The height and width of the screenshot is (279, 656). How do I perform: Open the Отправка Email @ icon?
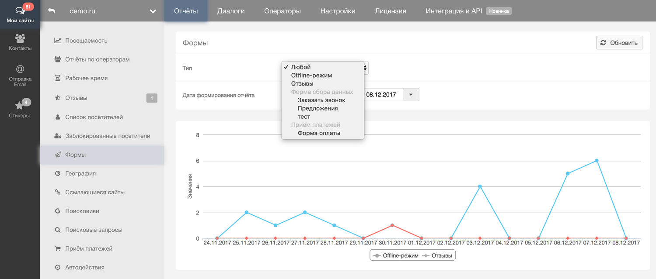pyautogui.click(x=20, y=69)
